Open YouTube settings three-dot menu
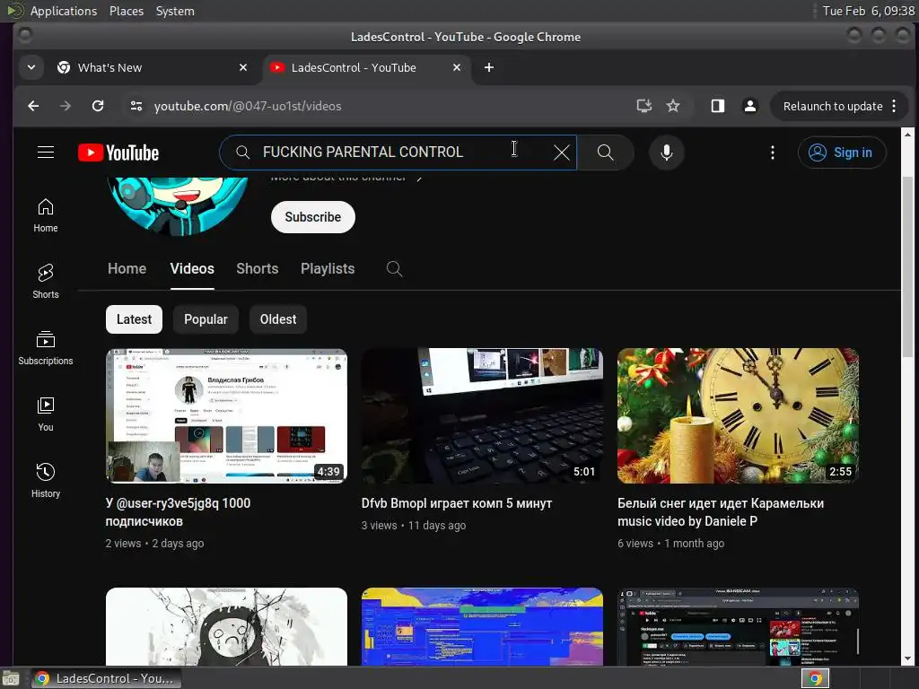 click(x=773, y=153)
